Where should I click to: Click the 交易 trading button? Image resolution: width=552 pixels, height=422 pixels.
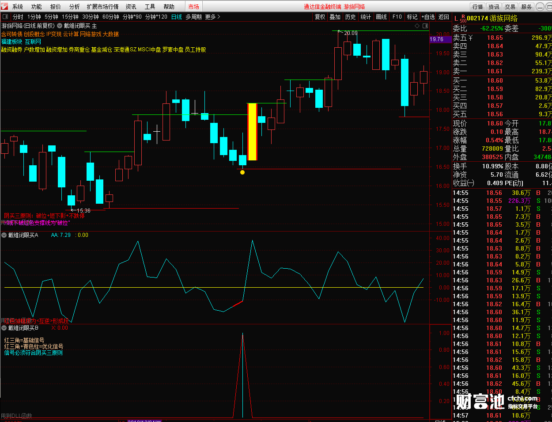coord(510,7)
